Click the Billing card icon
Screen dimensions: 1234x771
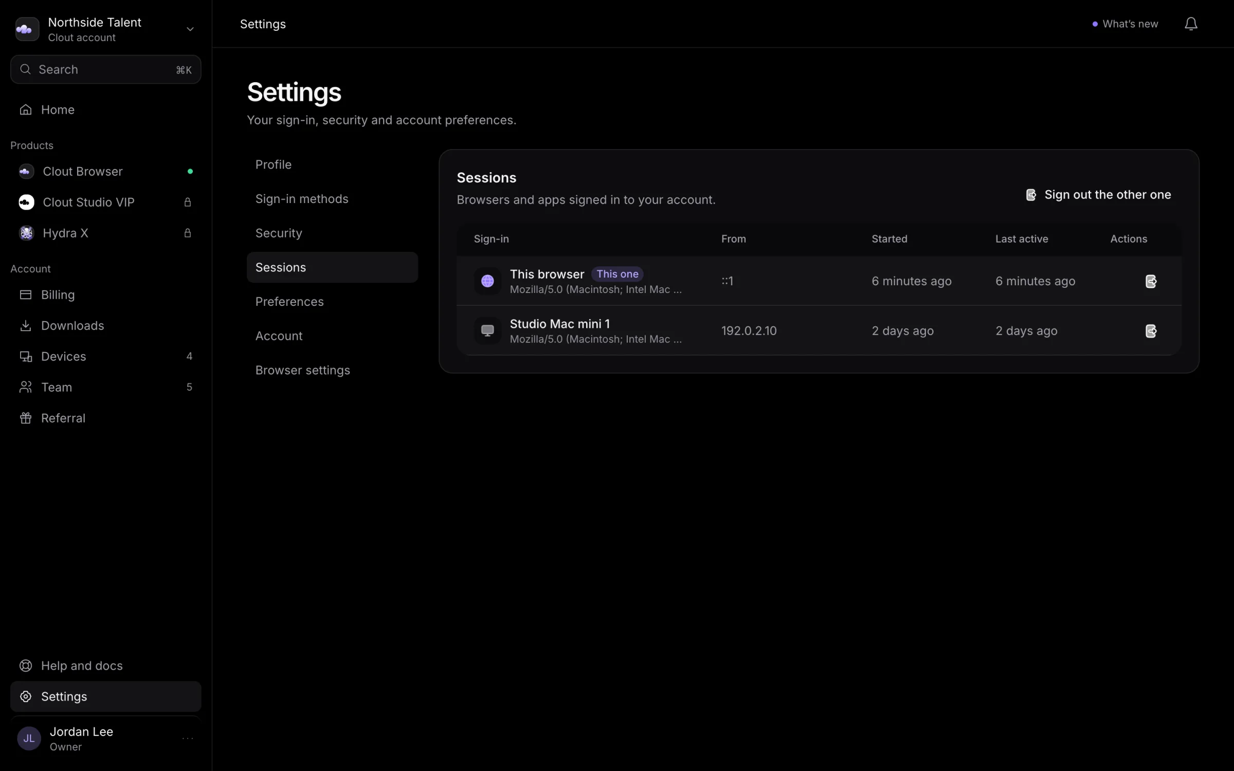coord(25,295)
